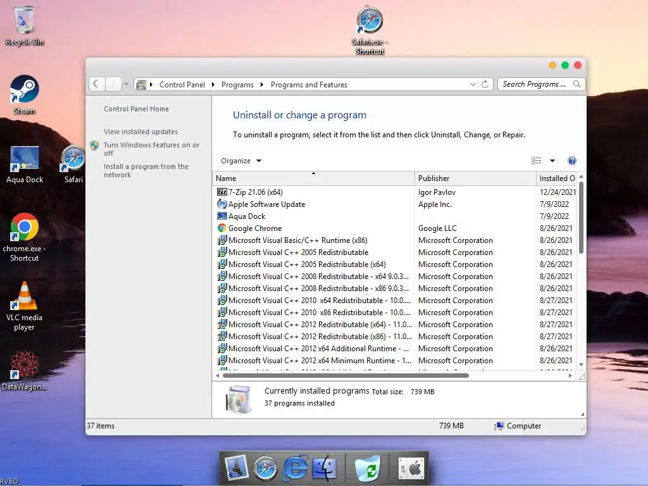Sort by the Installed On column header
Screen dimensions: 648x486
(x=557, y=178)
